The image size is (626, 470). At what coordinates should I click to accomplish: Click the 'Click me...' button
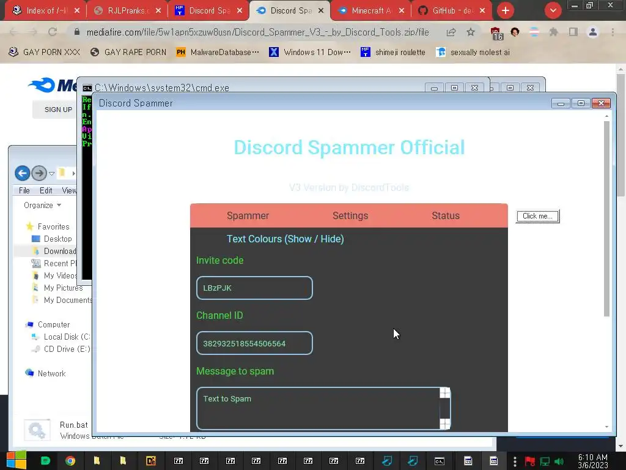[537, 216]
